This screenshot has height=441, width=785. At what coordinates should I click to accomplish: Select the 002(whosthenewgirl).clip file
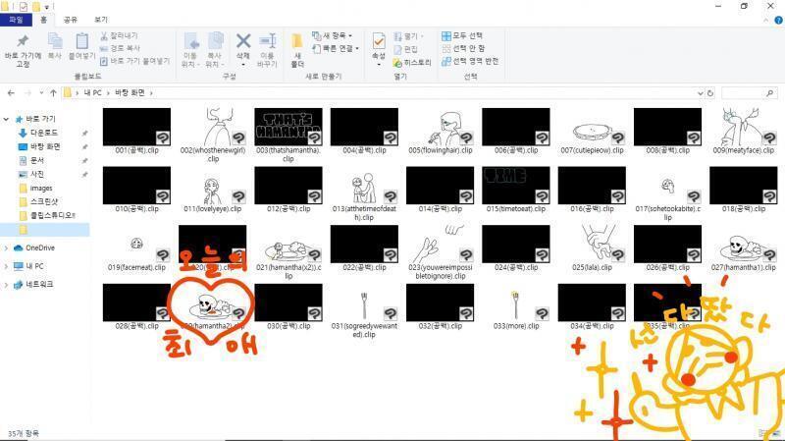pyautogui.click(x=213, y=135)
